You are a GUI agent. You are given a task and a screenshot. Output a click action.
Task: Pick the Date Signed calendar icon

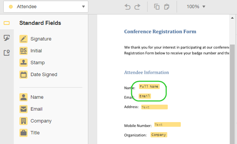pos(23,75)
